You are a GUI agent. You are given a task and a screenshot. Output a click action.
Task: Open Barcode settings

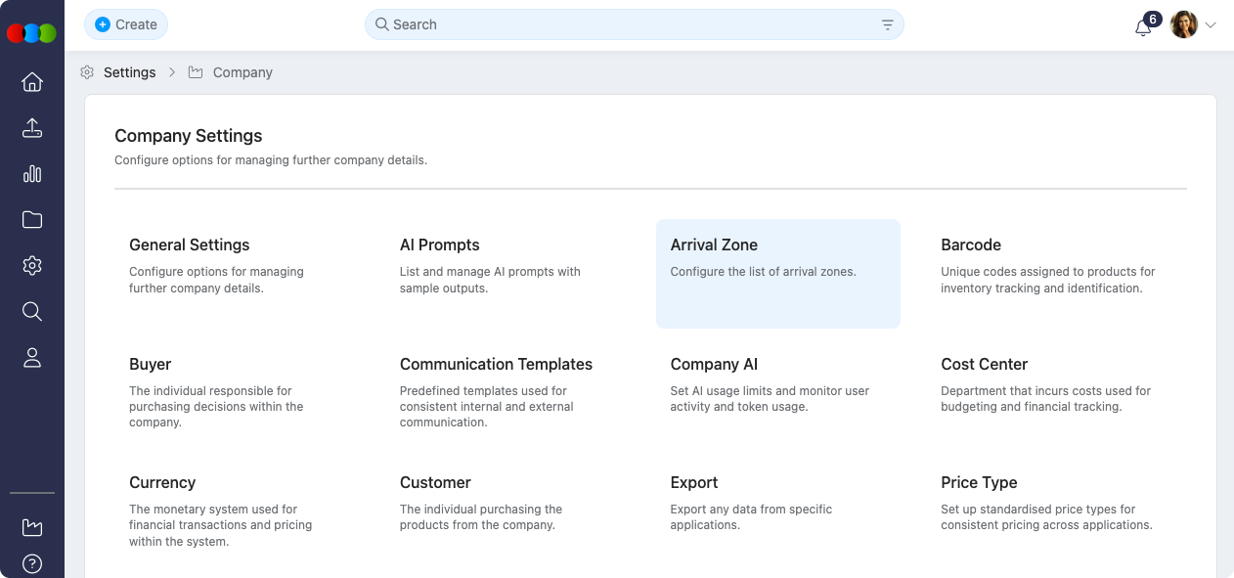970,245
